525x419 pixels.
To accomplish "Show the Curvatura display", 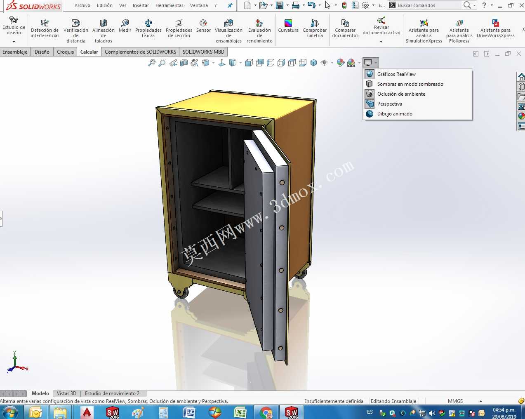I will click(288, 26).
